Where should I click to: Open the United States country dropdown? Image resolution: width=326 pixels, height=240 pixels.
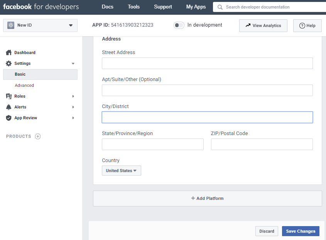122,171
